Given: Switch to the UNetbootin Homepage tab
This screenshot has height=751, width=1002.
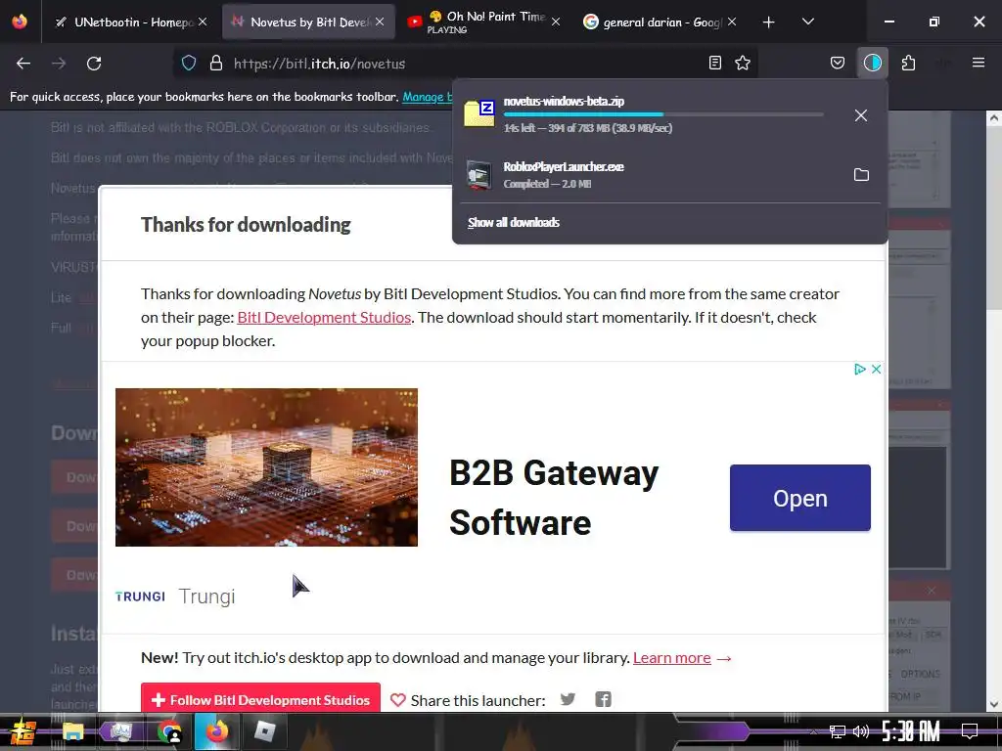Looking at the screenshot, I should pyautogui.click(x=132, y=22).
